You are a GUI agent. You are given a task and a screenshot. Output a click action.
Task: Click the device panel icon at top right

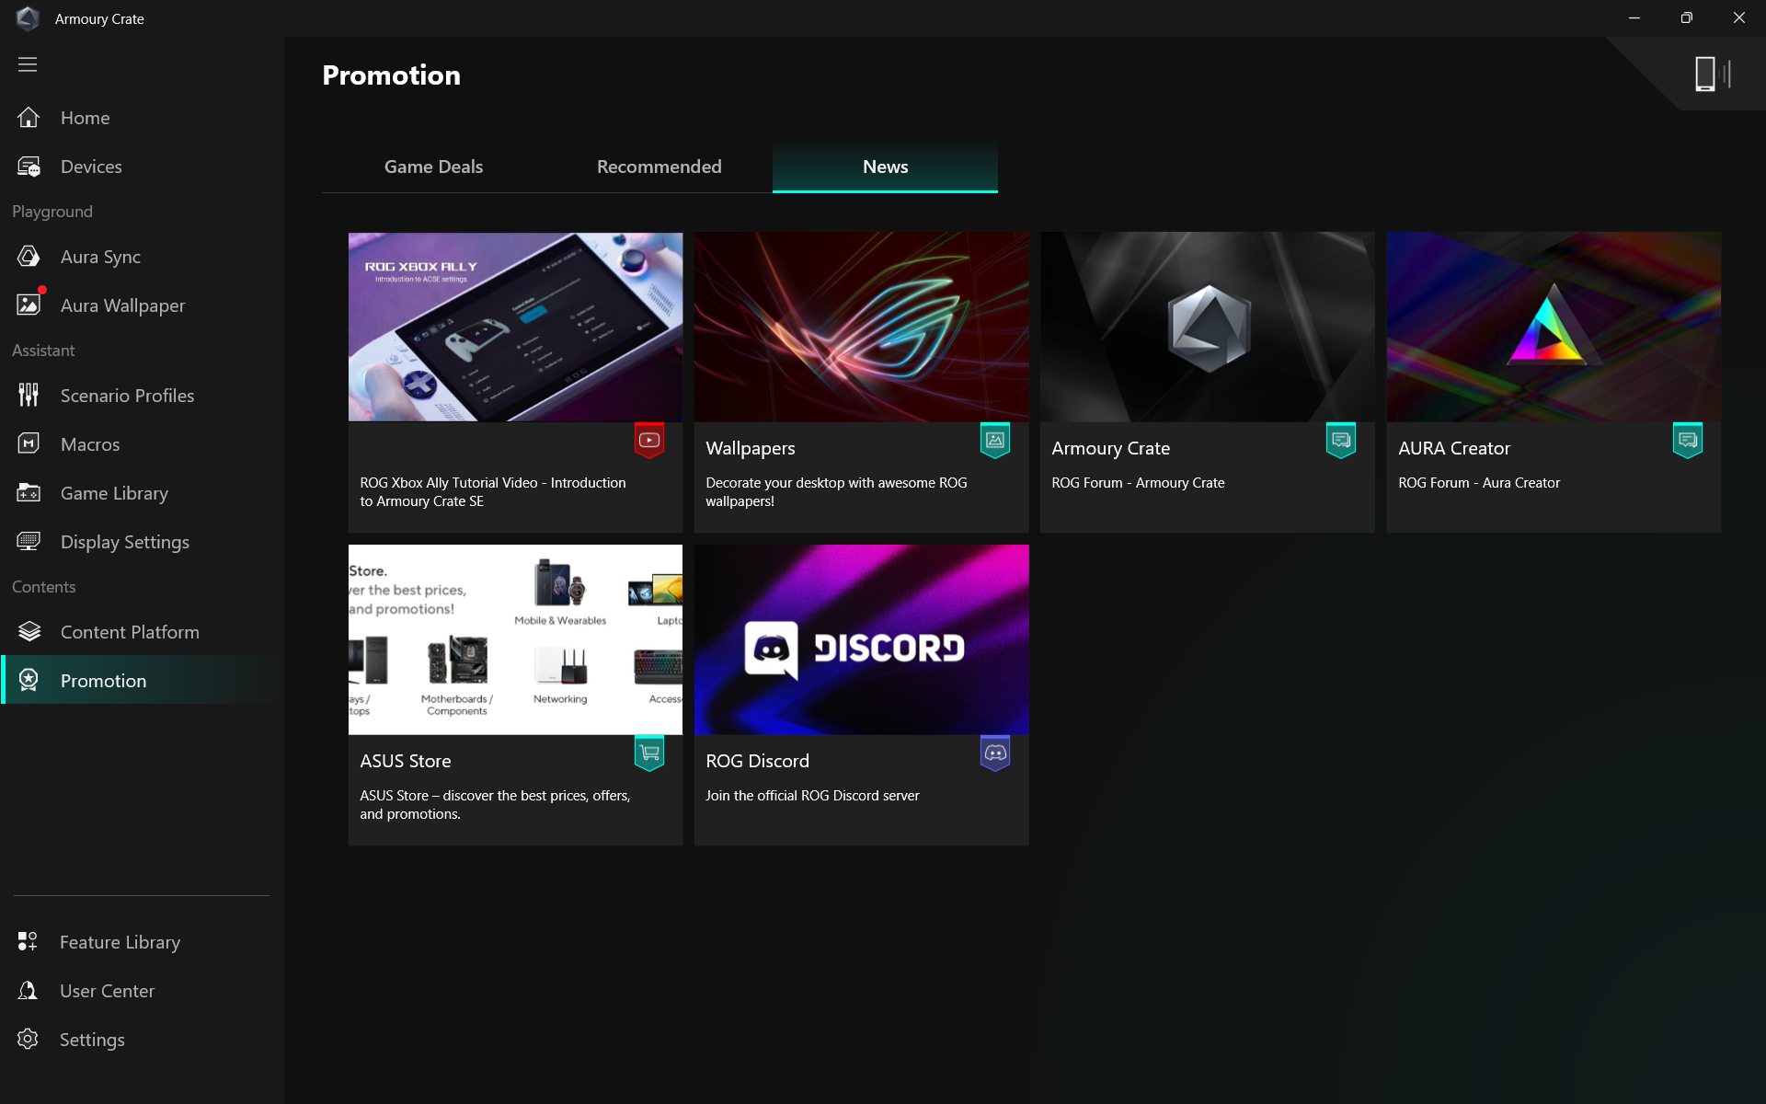pyautogui.click(x=1713, y=74)
